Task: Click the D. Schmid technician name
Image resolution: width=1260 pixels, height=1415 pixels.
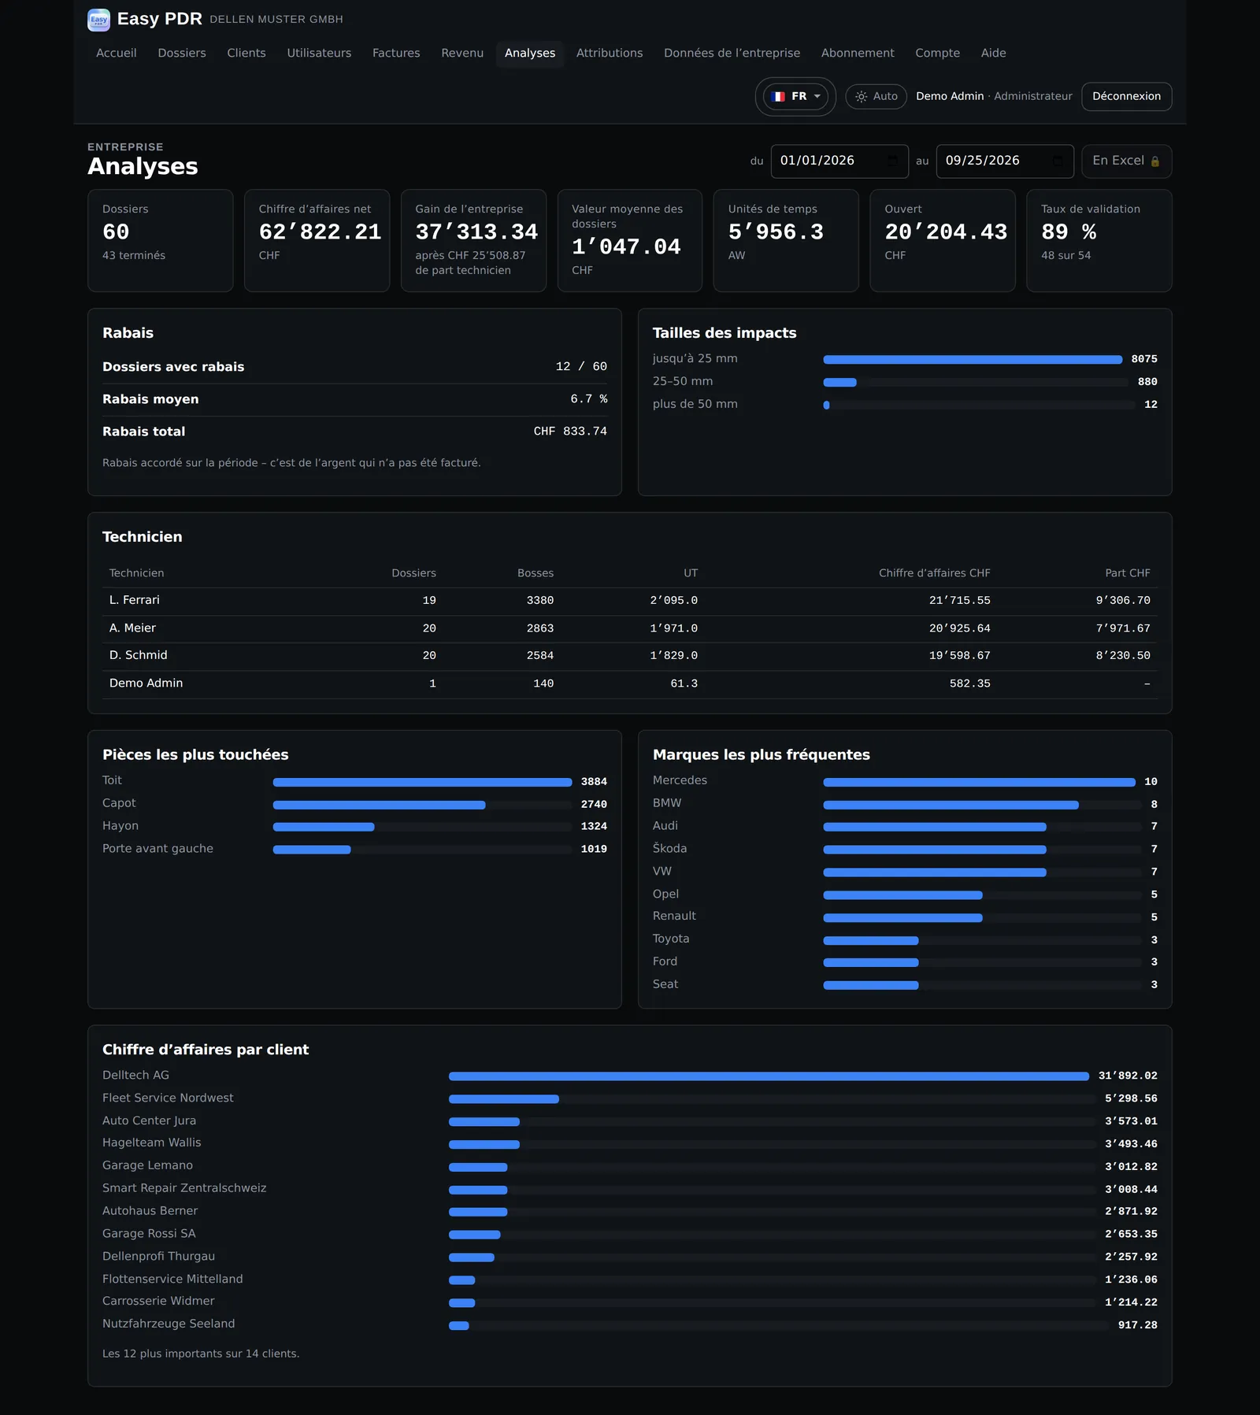Action: (139, 655)
